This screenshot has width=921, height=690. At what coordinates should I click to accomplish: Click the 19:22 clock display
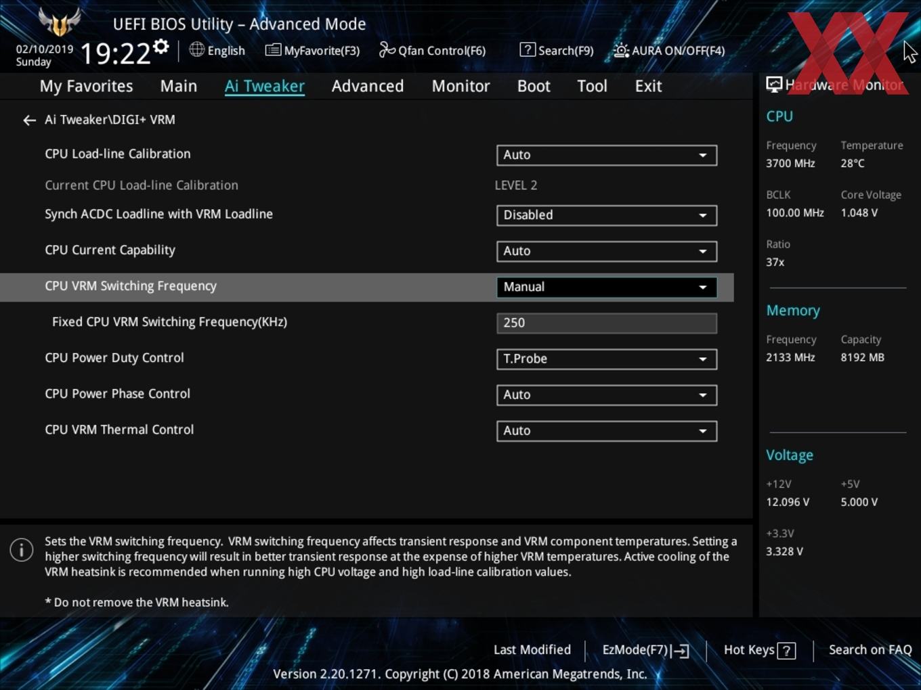[x=115, y=53]
